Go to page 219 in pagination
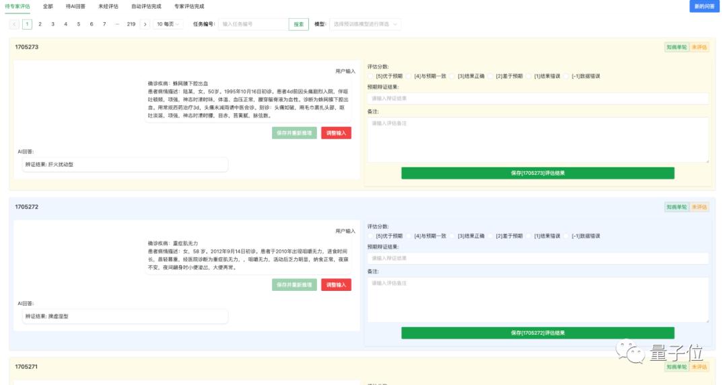 131,24
